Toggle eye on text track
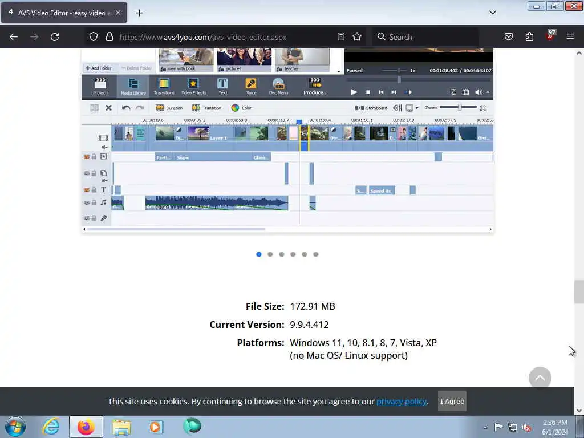Image resolution: width=584 pixels, height=438 pixels. pos(87,190)
